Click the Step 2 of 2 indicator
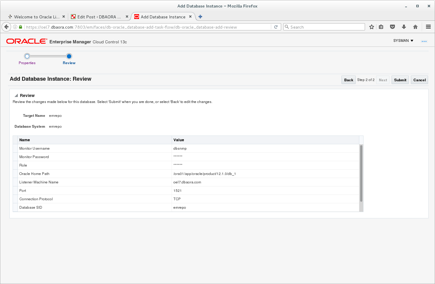 366,80
